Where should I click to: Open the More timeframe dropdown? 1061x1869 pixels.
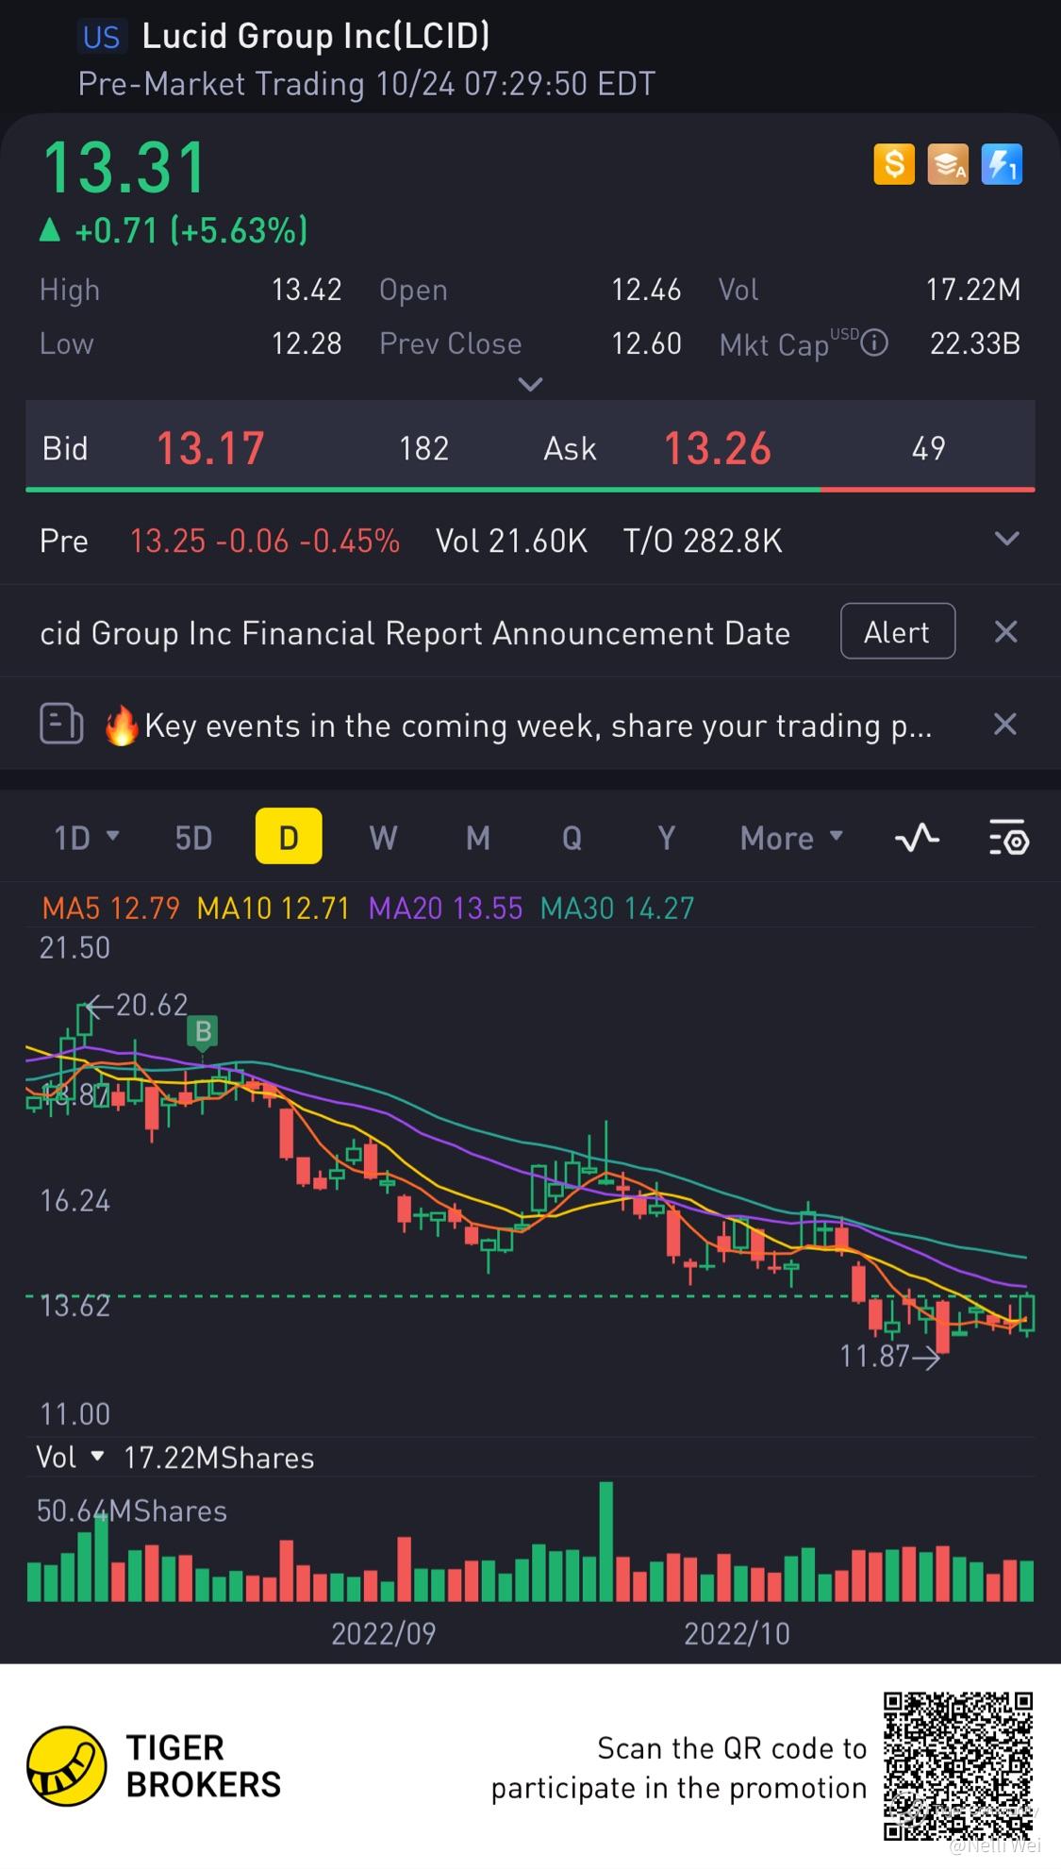[791, 838]
